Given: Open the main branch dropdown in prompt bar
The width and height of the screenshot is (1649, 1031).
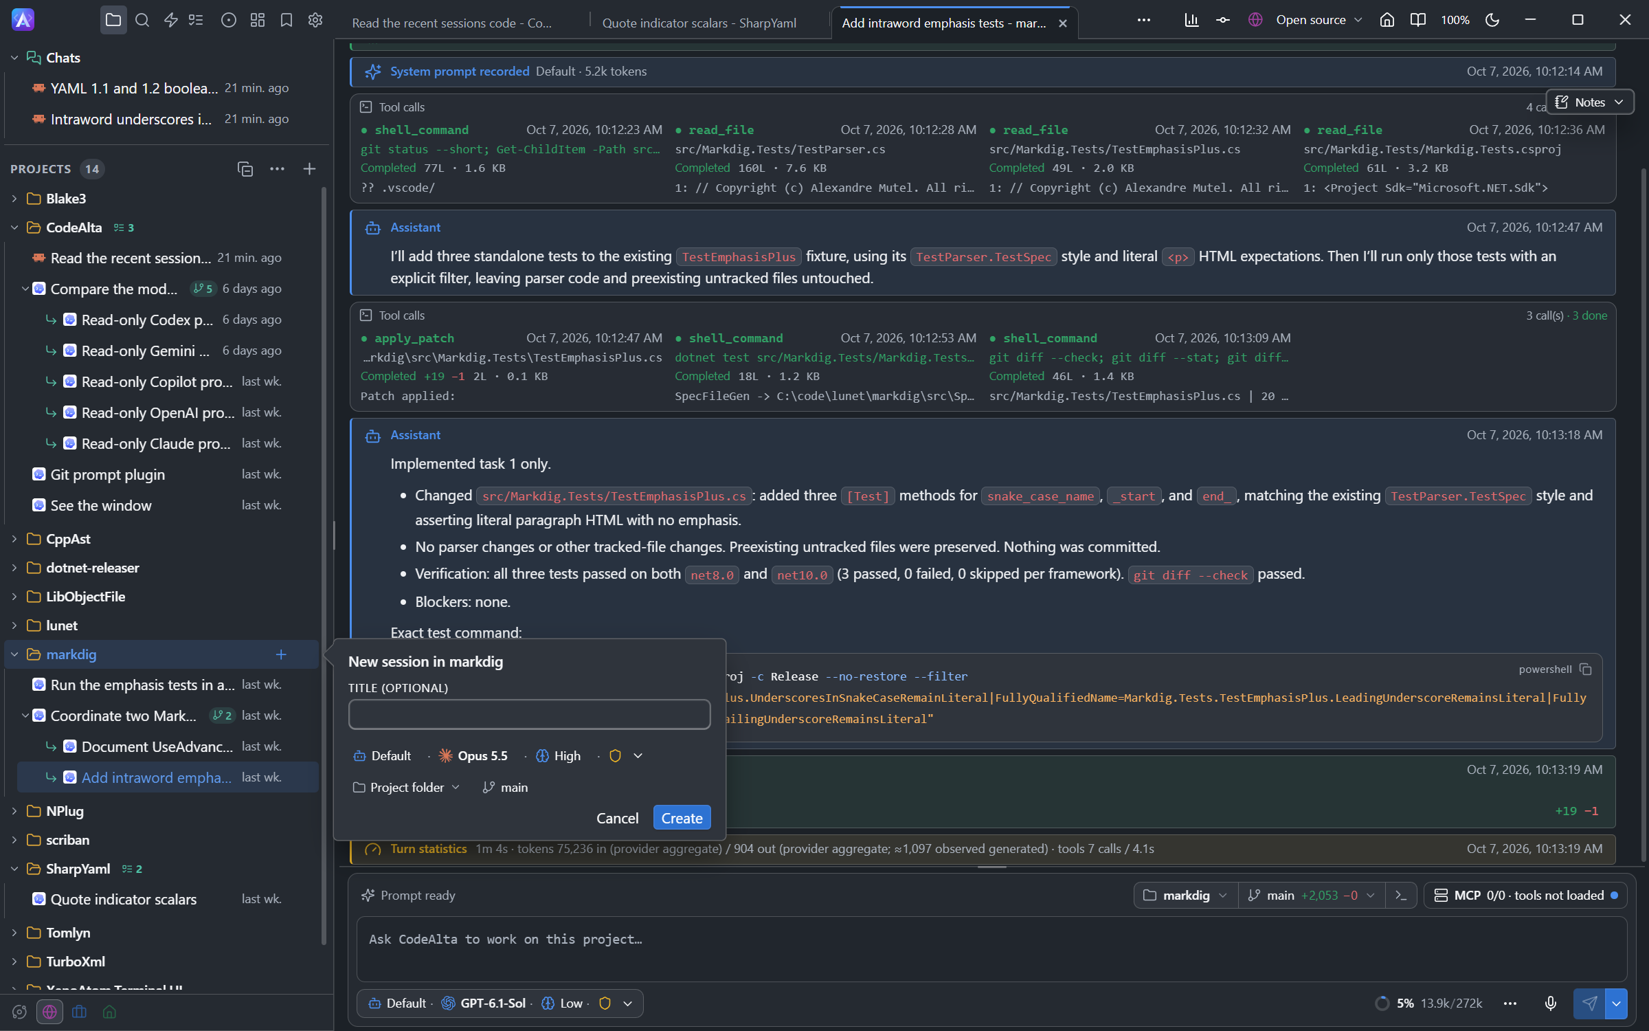Looking at the screenshot, I should (1313, 896).
